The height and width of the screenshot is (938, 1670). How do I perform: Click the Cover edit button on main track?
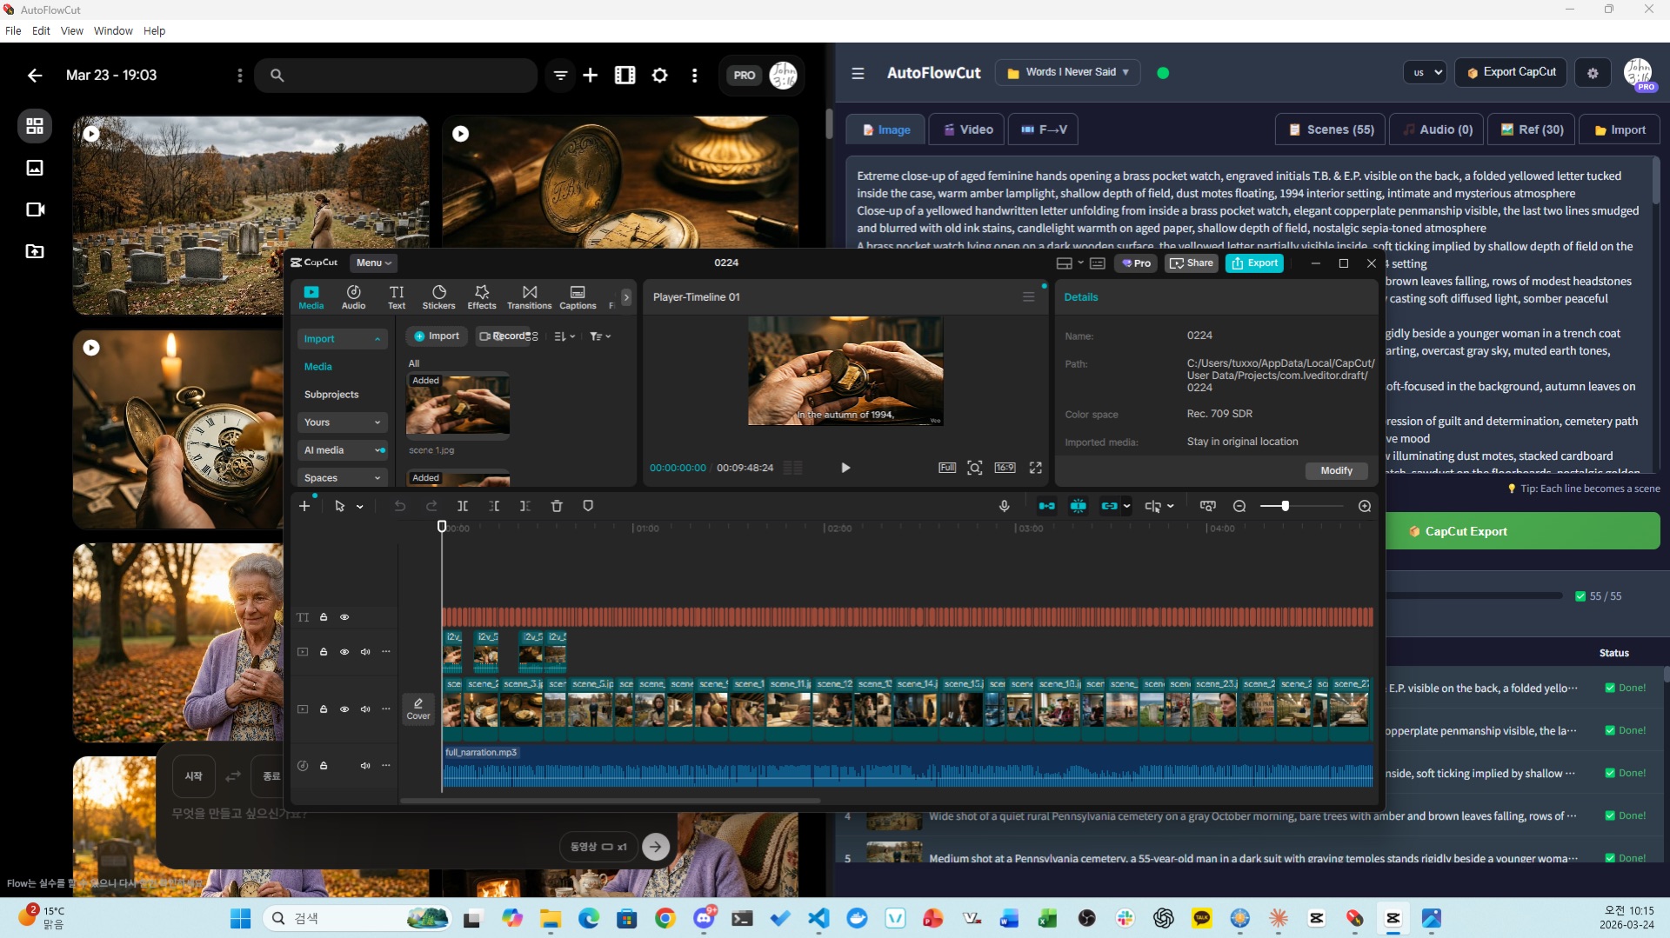[418, 708]
